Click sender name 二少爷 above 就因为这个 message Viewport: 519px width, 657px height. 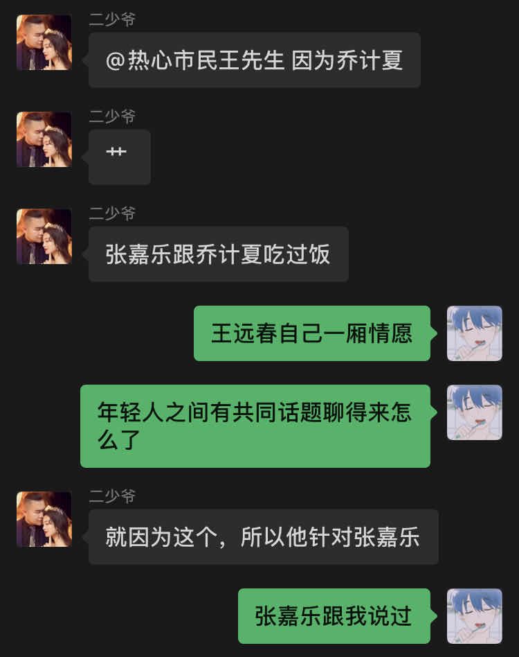tap(112, 496)
